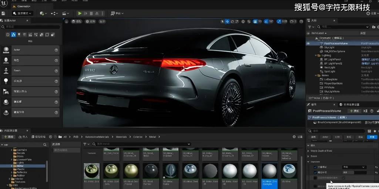Toggle rotation angle snapping

266,21
